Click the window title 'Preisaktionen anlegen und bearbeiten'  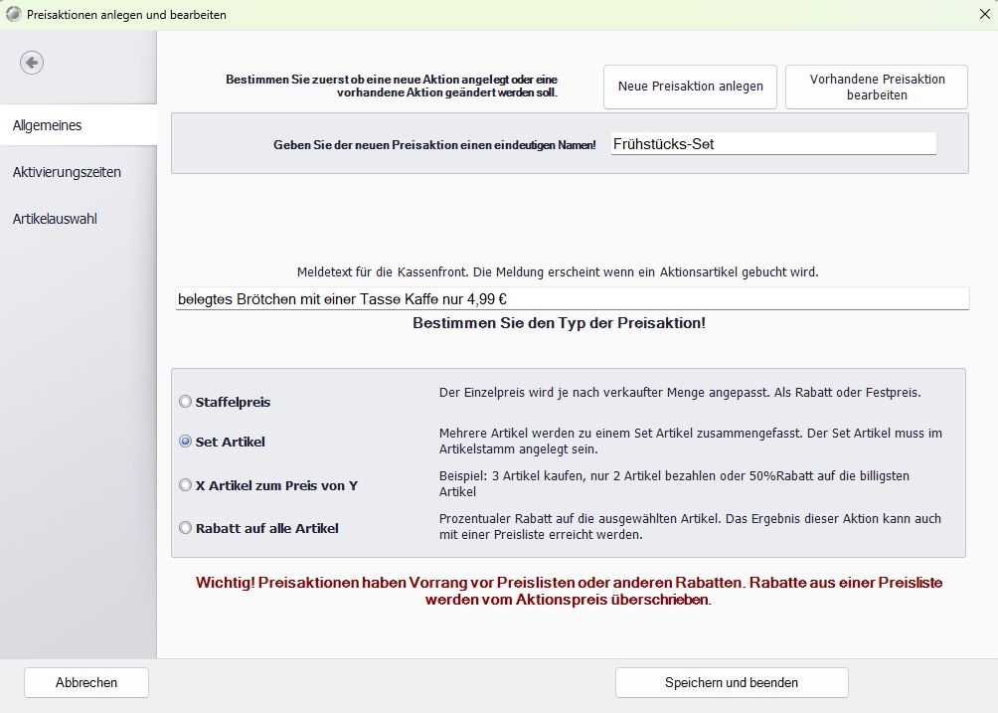[x=126, y=15]
